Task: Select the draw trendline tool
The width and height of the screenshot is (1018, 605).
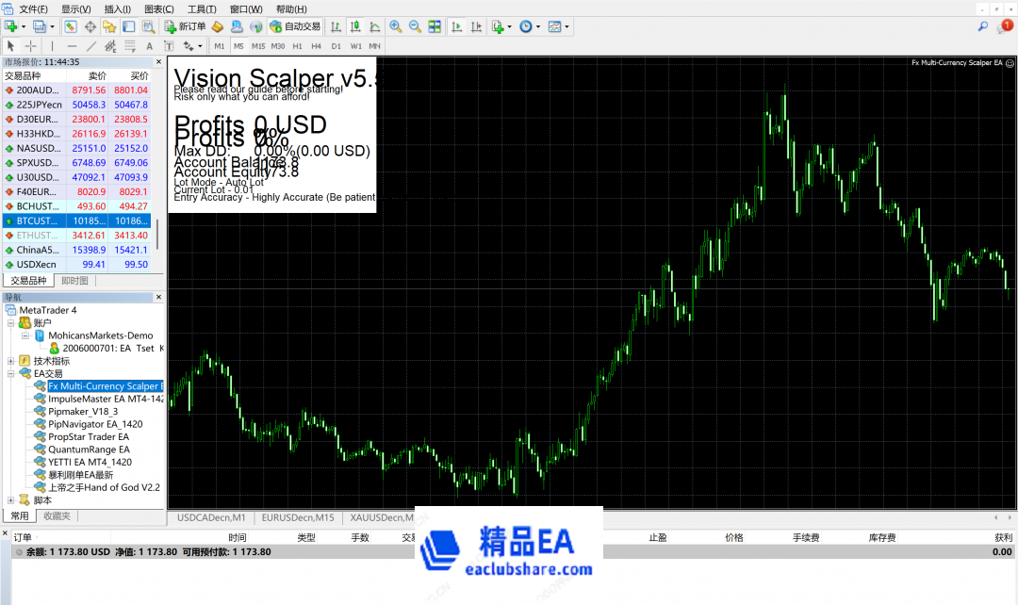Action: [91, 45]
